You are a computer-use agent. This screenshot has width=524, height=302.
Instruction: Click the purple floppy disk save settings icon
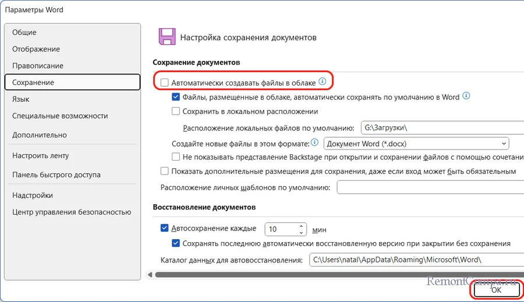point(167,37)
